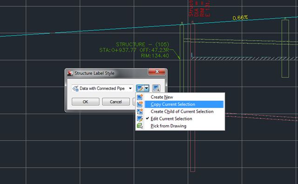Click the Cancel button

tap(116, 102)
